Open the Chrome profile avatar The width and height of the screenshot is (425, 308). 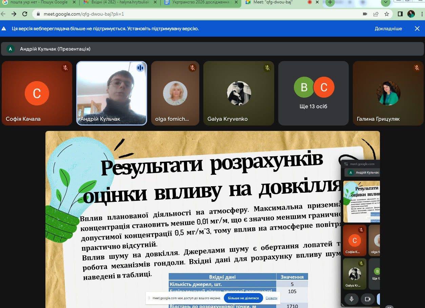(x=411, y=14)
